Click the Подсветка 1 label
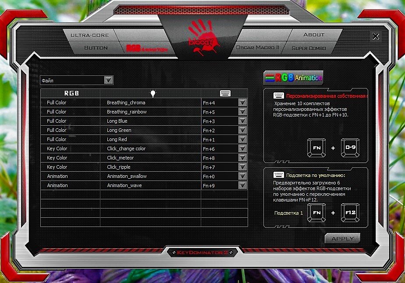Viewport: 405px width, 283px height. pyautogui.click(x=288, y=213)
